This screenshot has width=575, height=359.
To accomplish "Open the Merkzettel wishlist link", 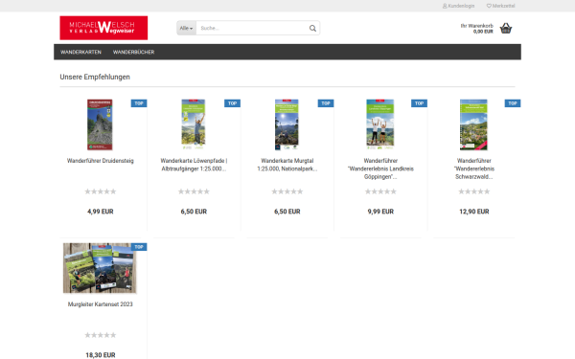I will click(500, 6).
